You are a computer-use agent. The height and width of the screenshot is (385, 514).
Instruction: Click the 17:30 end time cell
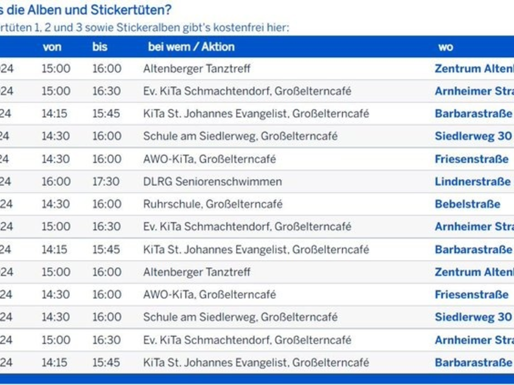coord(106,182)
